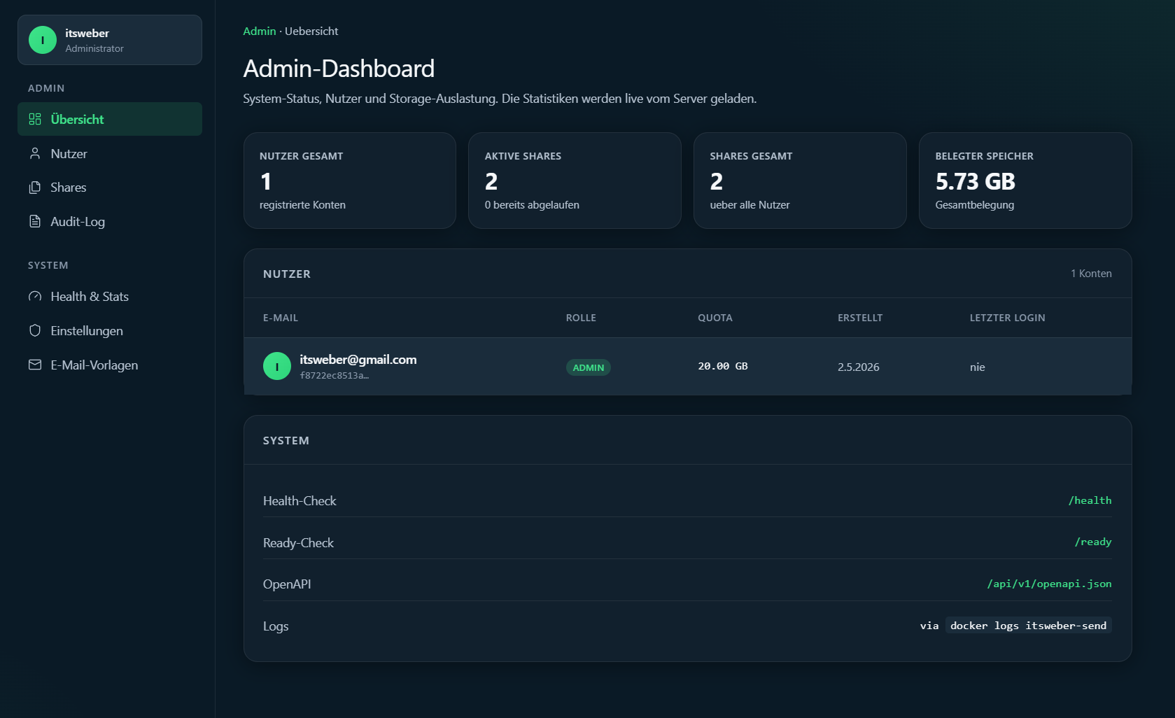This screenshot has width=1175, height=718.
Task: Click the Einstellungen shield icon
Action: coord(35,330)
